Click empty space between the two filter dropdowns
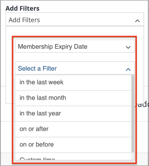The image size is (149, 166). (75, 57)
